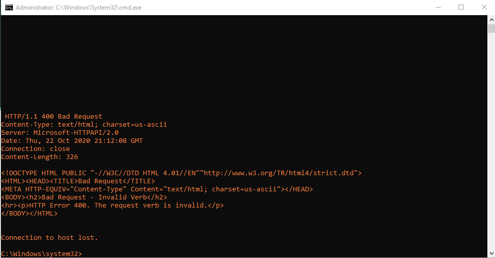The image size is (495, 258).
Task: Click the scrollbar down arrow
Action: (491, 253)
